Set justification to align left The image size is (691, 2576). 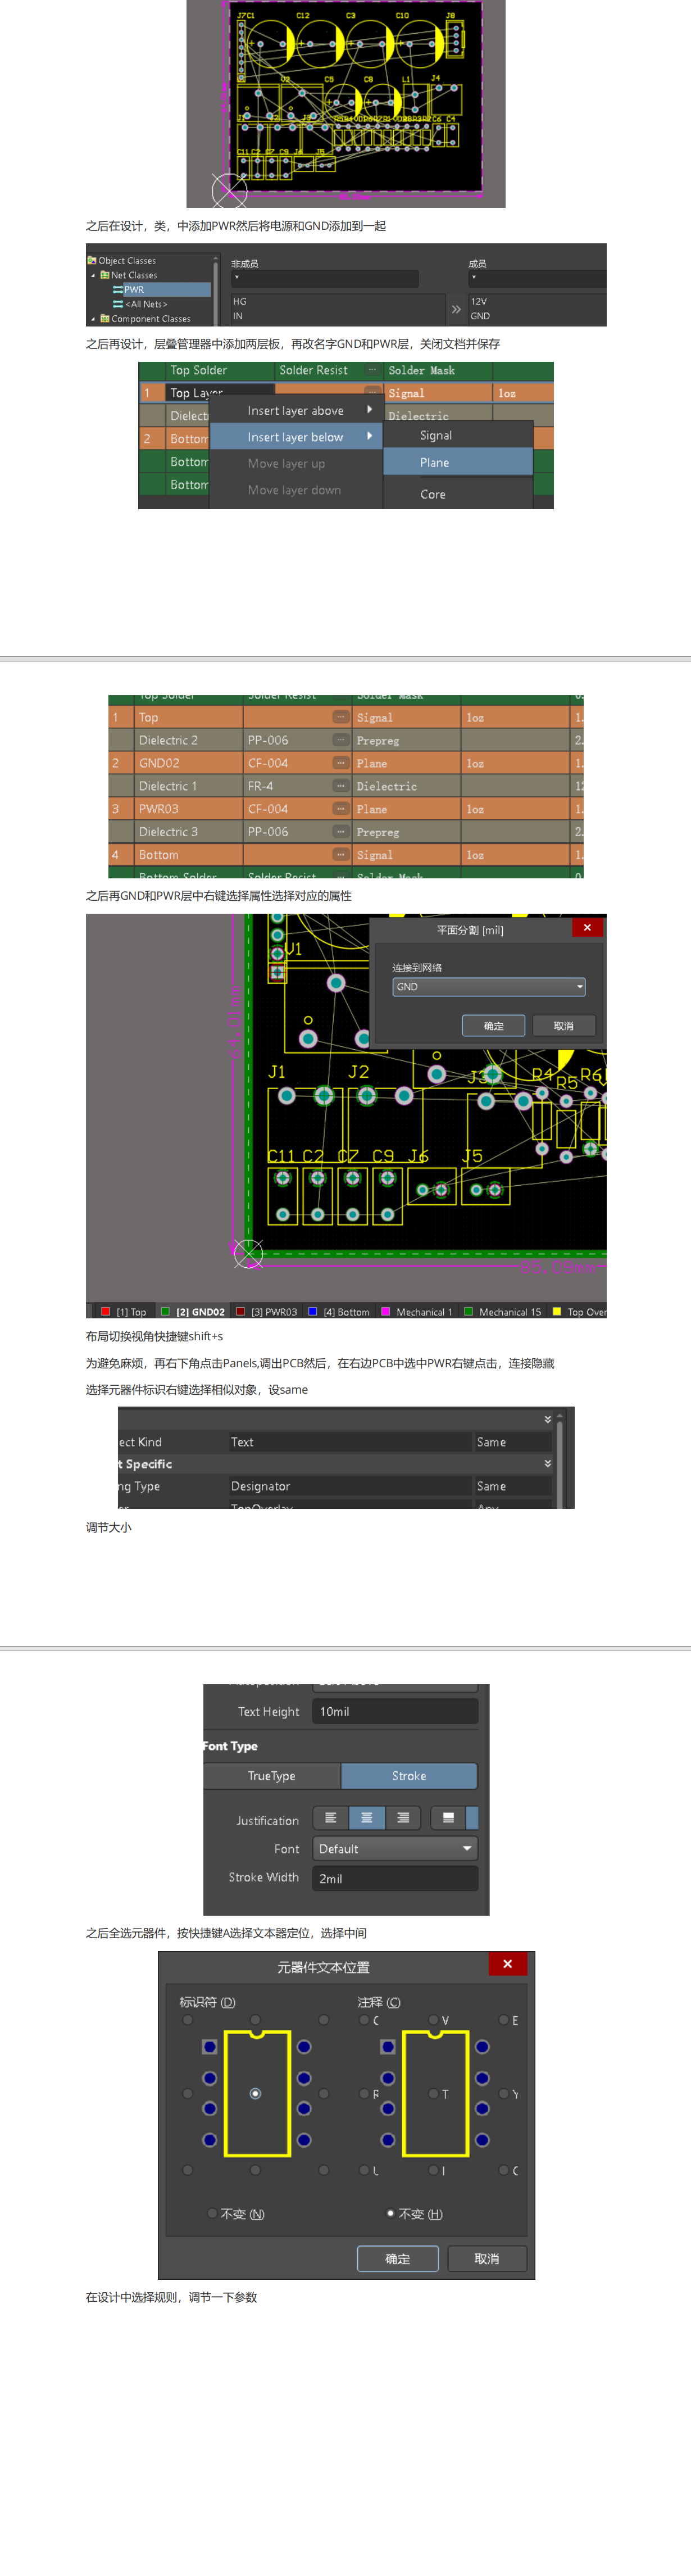pos(331,1818)
